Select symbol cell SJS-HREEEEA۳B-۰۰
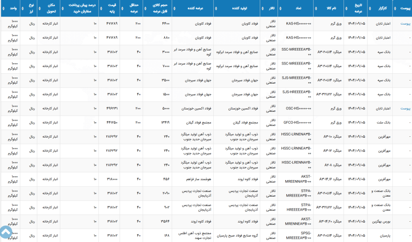This screenshot has height=242, width=412. pyautogui.click(x=297, y=94)
